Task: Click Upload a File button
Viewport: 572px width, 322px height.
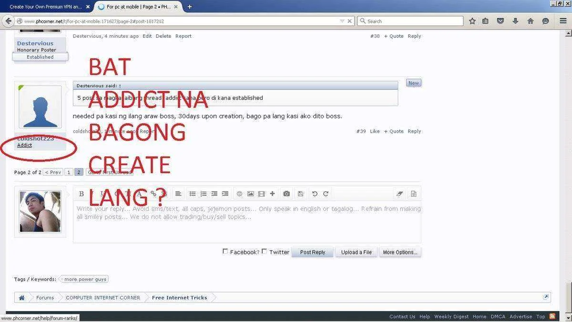Action: pyautogui.click(x=356, y=252)
